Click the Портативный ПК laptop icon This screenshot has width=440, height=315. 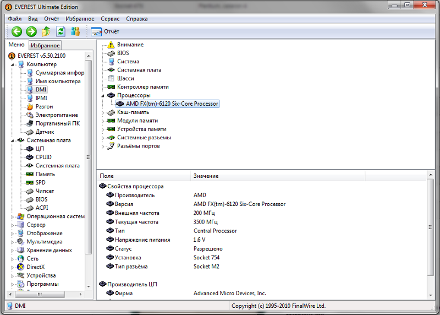[30, 123]
